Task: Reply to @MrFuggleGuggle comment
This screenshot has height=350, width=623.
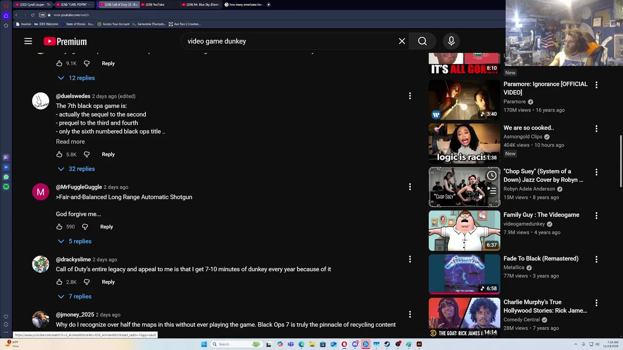Action: pyautogui.click(x=107, y=227)
